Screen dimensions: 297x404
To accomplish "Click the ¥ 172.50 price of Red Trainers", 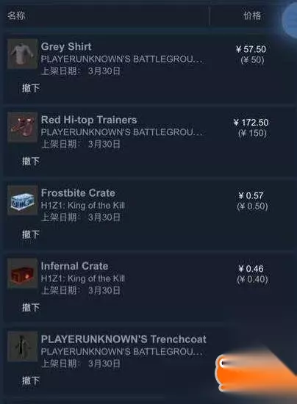I will click(251, 122).
